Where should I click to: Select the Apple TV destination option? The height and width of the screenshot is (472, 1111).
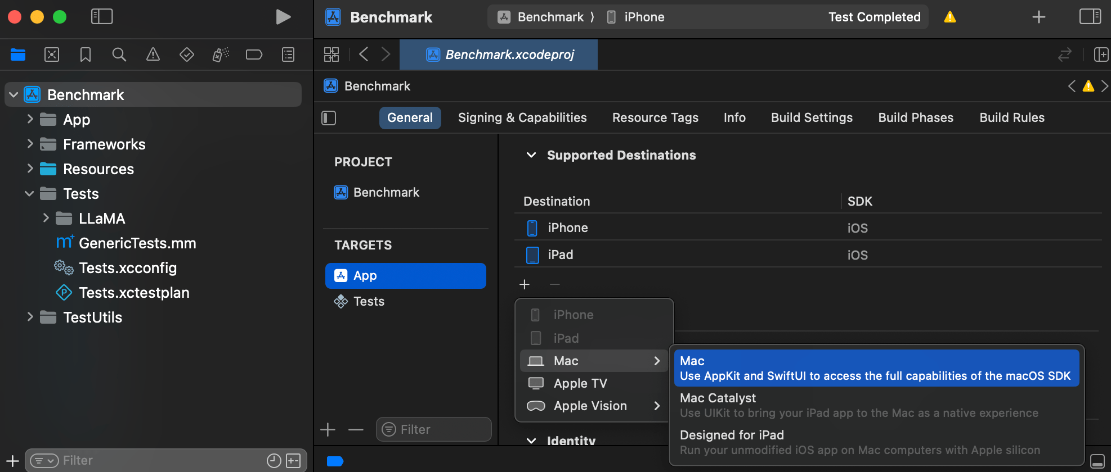pos(580,383)
